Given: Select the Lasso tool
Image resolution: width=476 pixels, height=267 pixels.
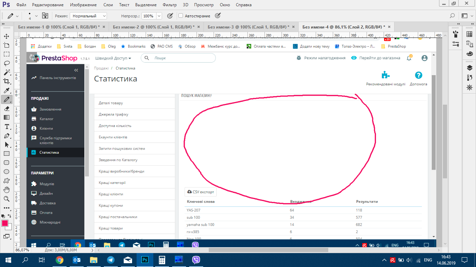Looking at the screenshot, I should [6, 63].
